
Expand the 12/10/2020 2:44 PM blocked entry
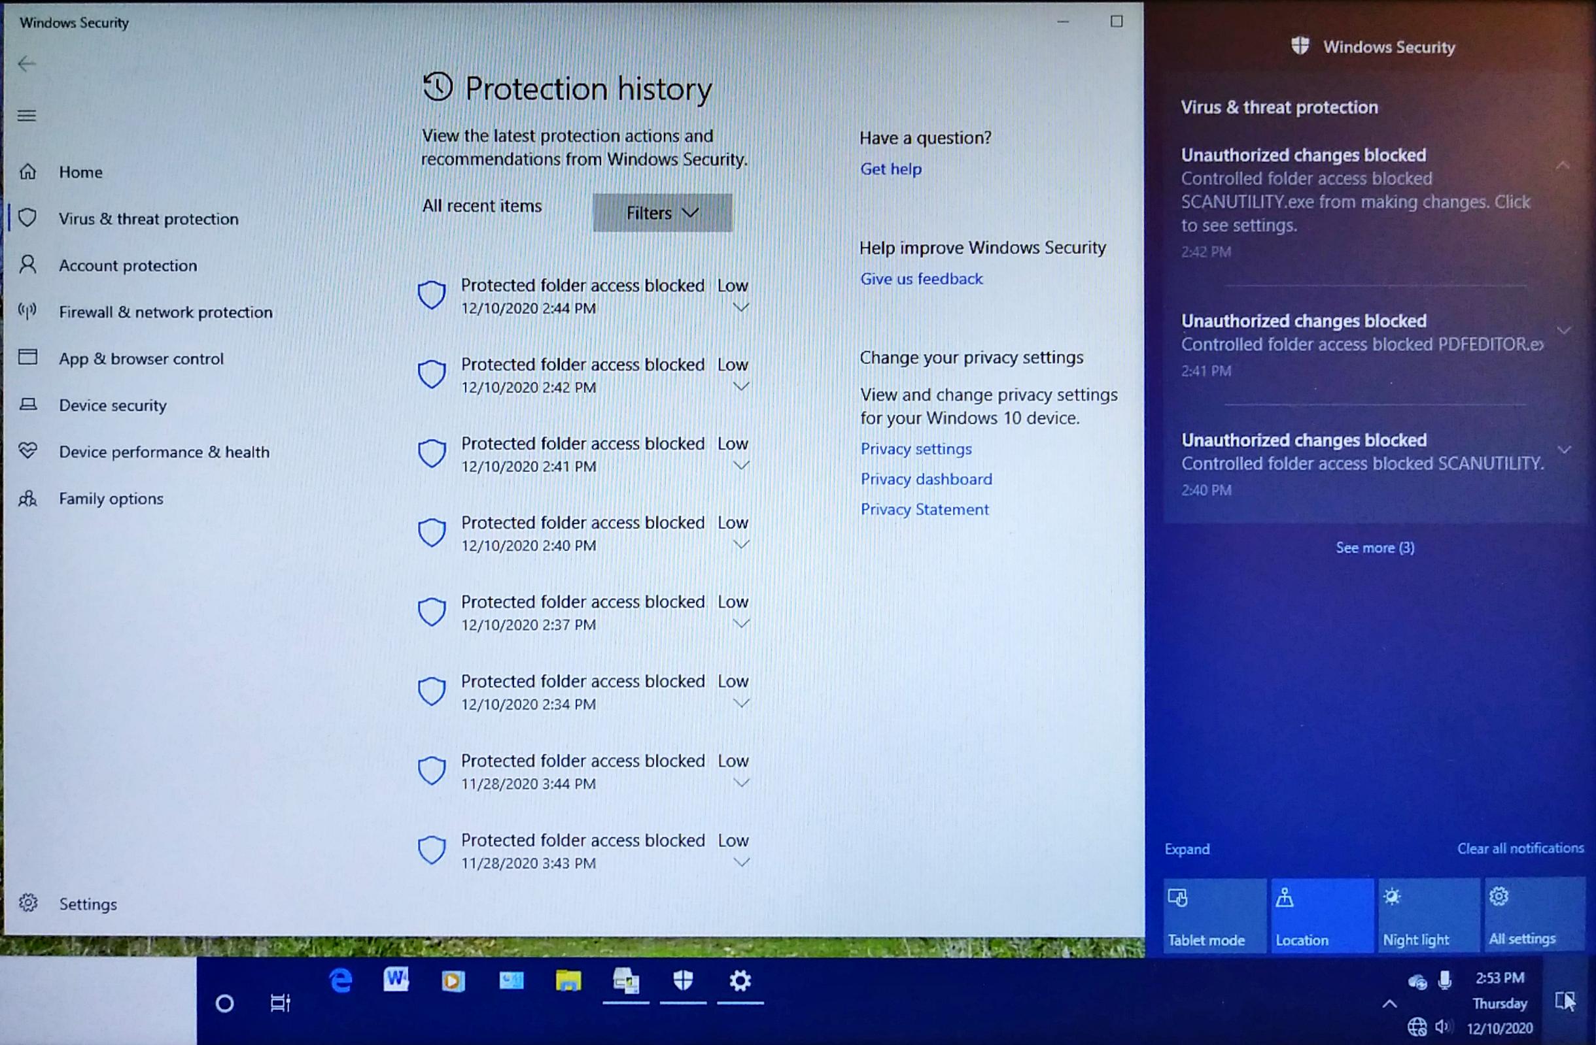pyautogui.click(x=740, y=307)
